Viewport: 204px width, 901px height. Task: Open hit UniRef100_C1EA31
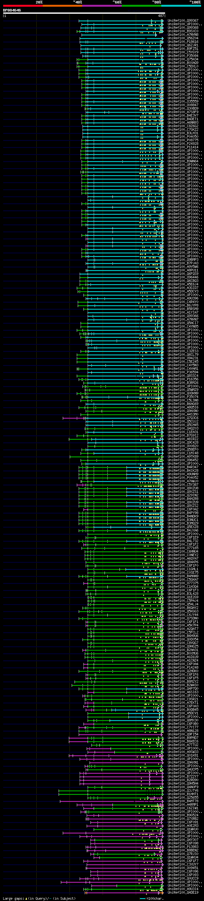pyautogui.click(x=183, y=432)
